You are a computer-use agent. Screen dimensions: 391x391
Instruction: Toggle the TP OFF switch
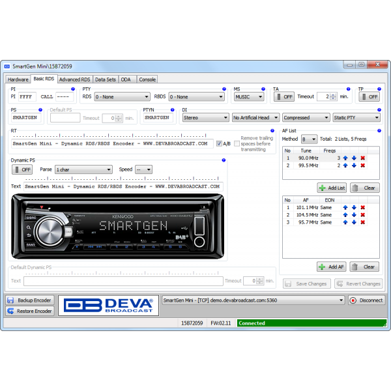369,96
